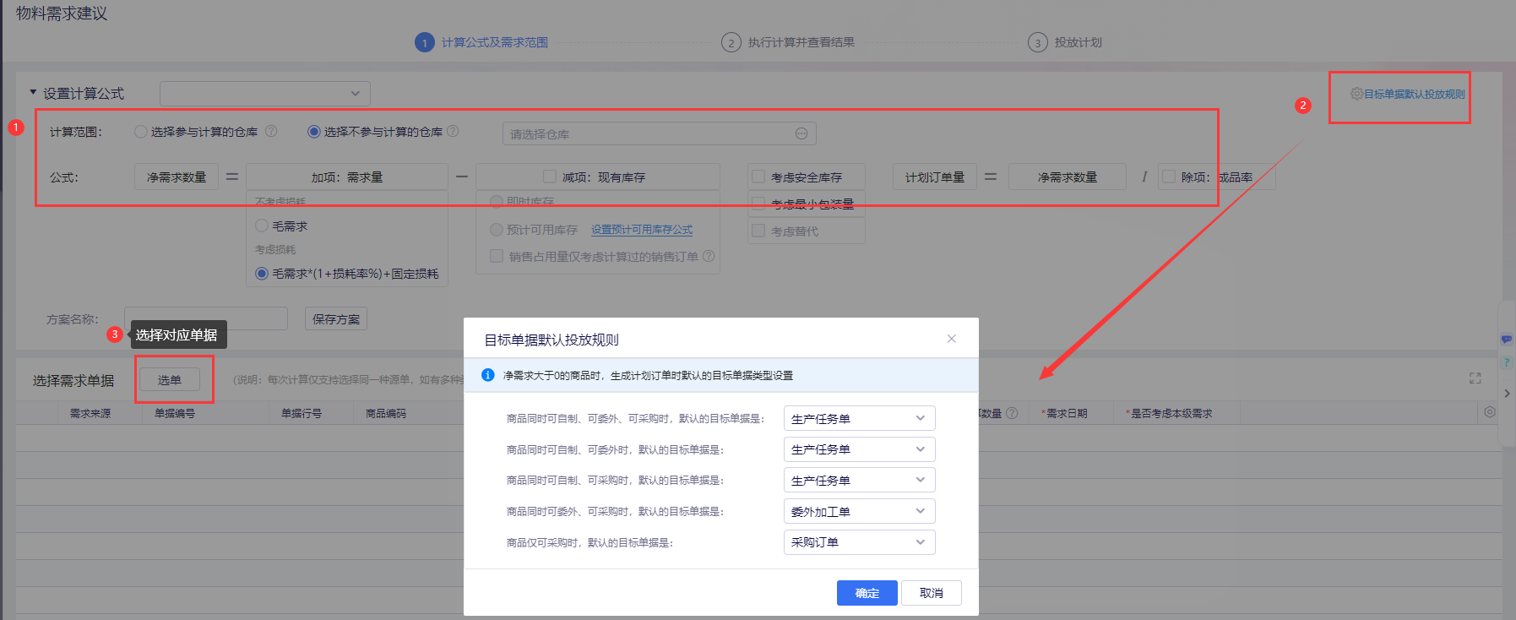This screenshot has height=620, width=1516.
Task: Click the 物料需求建议 page title
Action: coord(62,14)
